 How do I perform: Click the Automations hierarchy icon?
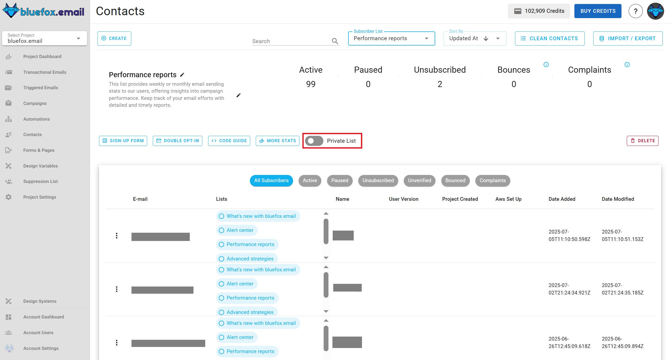tap(9, 119)
